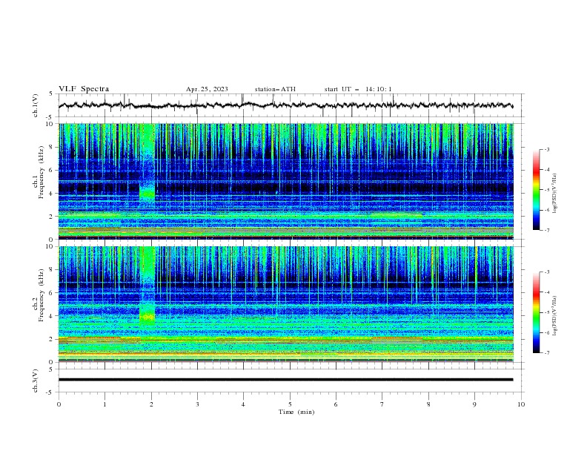Click the ch.1 "Frequency (kHz)" axis label
This screenshot has width=587, height=454.
point(42,173)
